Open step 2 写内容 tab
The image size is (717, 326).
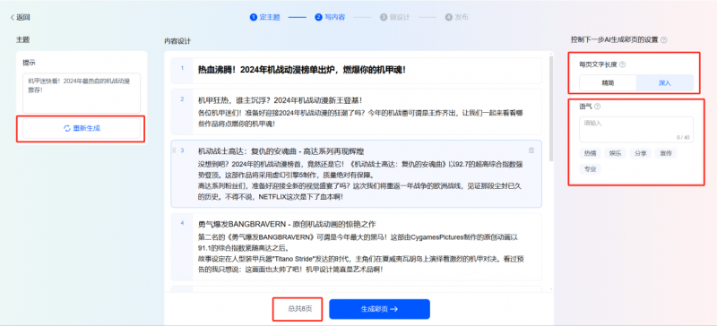coord(330,17)
